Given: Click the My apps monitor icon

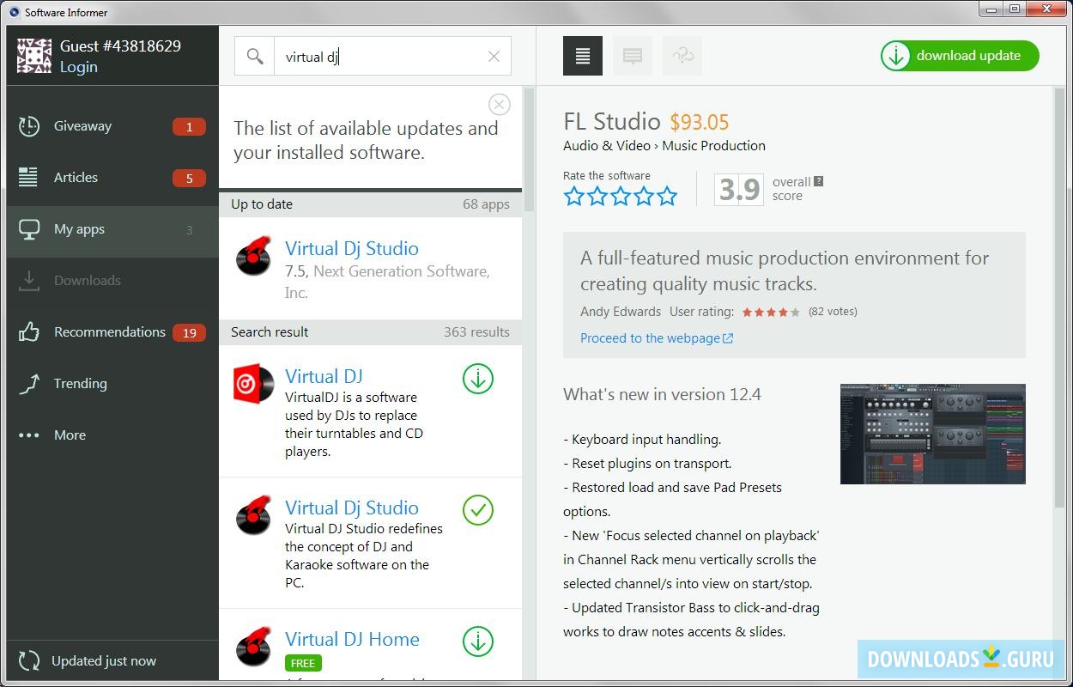Looking at the screenshot, I should tap(29, 230).
